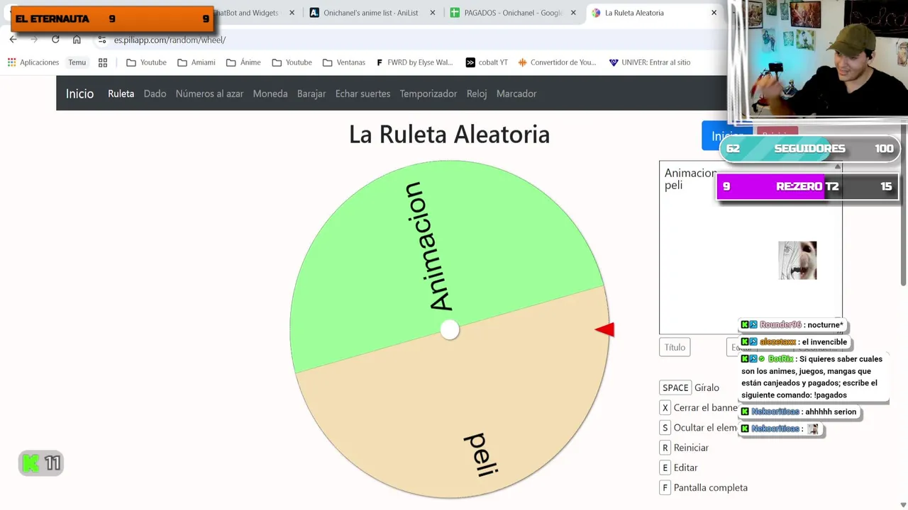This screenshot has width=908, height=510.
Task: Open the Temu bookmark
Action: coord(77,62)
